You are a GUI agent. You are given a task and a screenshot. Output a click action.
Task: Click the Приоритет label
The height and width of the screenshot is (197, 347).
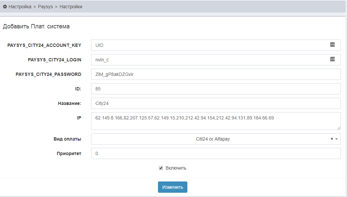point(69,153)
